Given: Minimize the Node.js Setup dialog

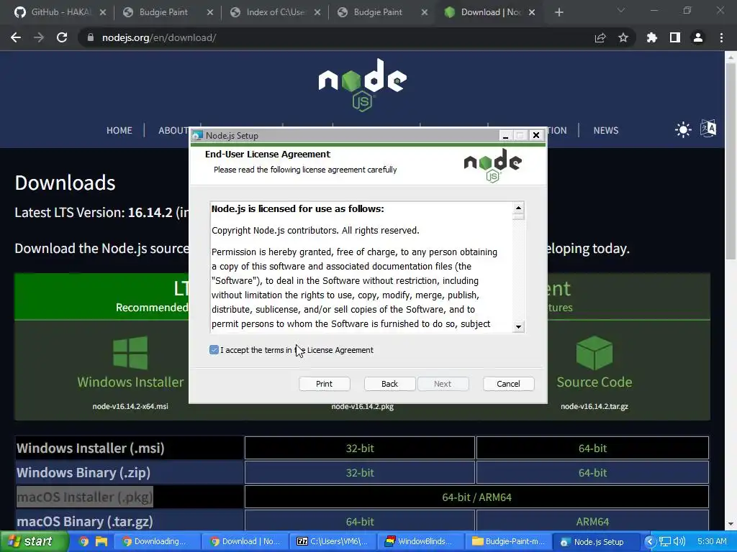Looking at the screenshot, I should (505, 135).
